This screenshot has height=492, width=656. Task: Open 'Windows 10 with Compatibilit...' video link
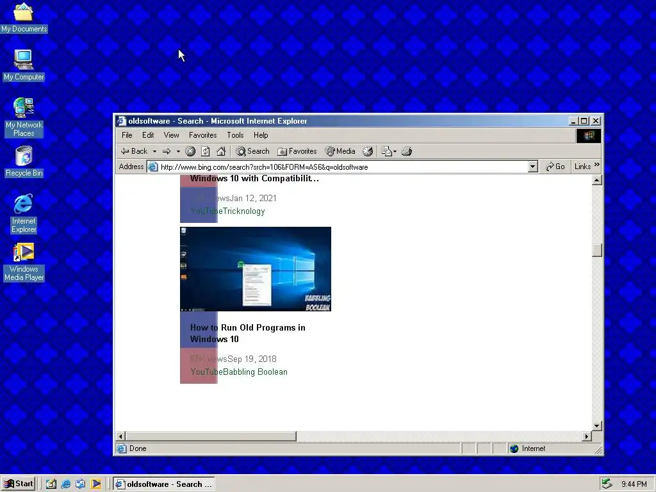(x=254, y=179)
